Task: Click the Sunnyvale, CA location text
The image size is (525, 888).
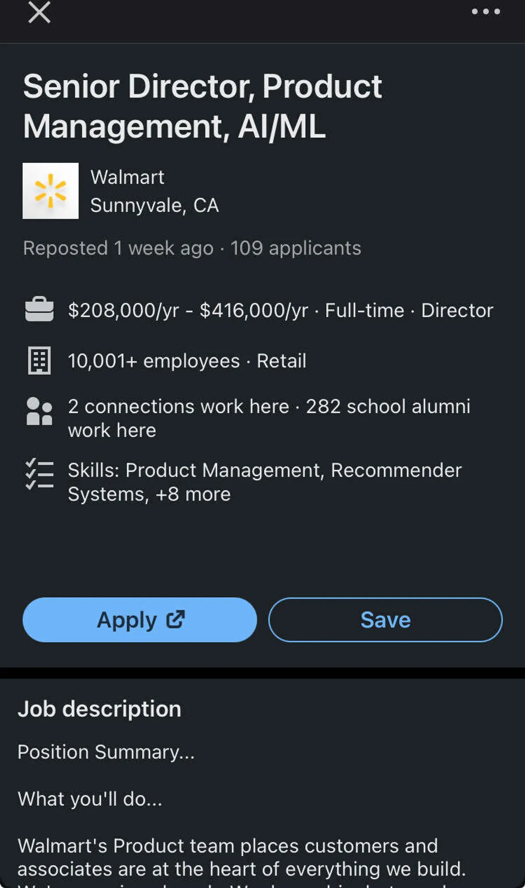Action: [154, 205]
